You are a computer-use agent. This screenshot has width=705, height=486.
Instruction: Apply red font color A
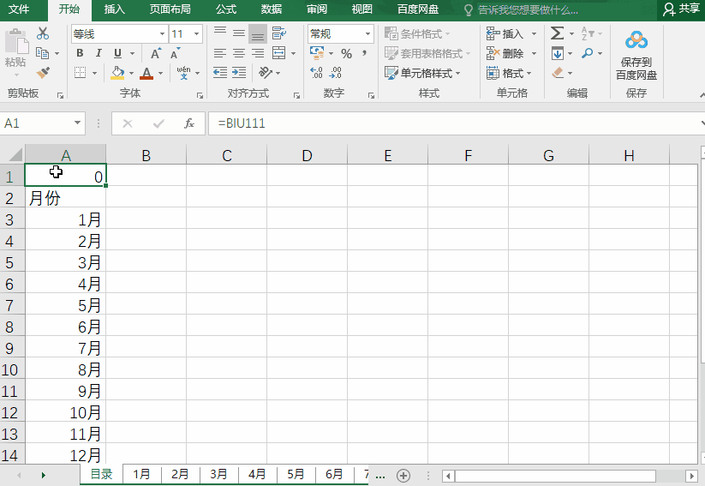pos(146,73)
